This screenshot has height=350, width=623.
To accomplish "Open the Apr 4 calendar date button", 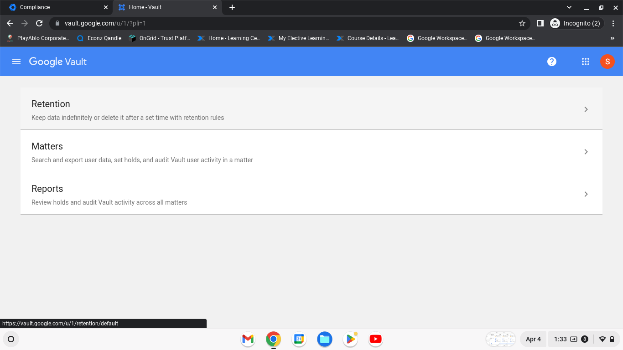I will coord(533,339).
